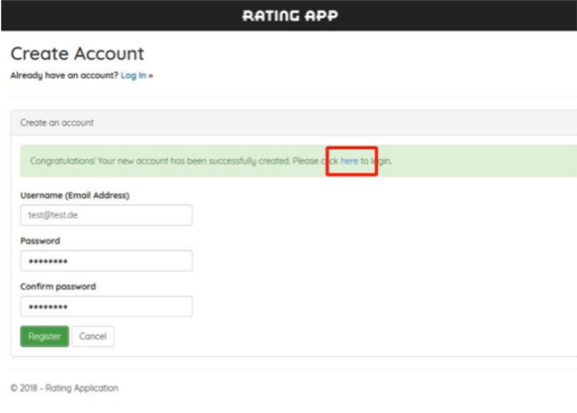
Task: Click the Password field label
Action: (x=40, y=241)
